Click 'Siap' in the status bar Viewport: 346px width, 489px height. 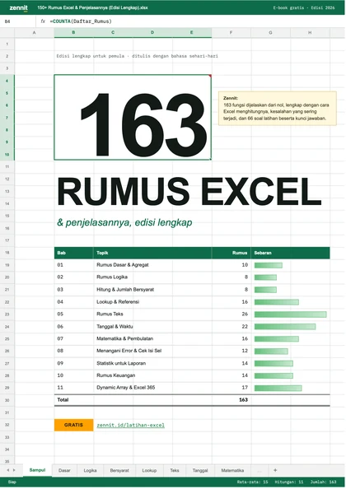[x=12, y=482]
